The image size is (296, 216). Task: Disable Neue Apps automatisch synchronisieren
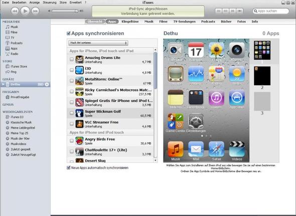pyautogui.click(x=69, y=167)
